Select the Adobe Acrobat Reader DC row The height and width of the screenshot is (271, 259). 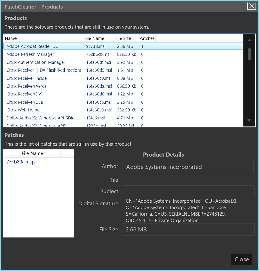[x=123, y=46]
